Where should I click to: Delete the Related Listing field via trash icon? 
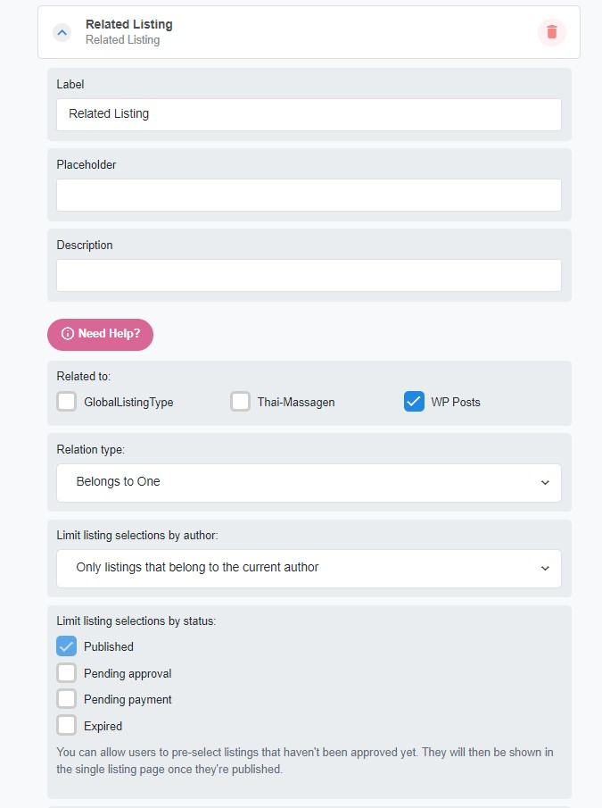click(551, 32)
